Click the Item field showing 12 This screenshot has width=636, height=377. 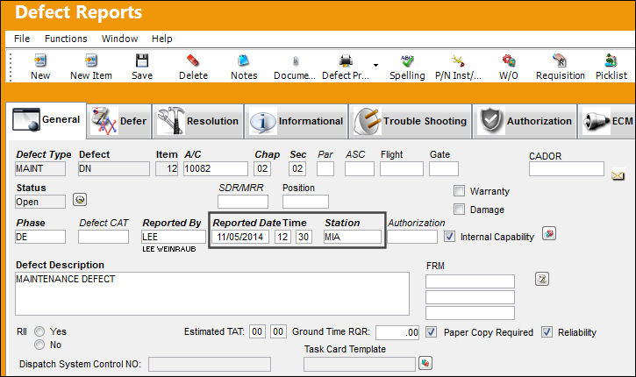(x=167, y=168)
